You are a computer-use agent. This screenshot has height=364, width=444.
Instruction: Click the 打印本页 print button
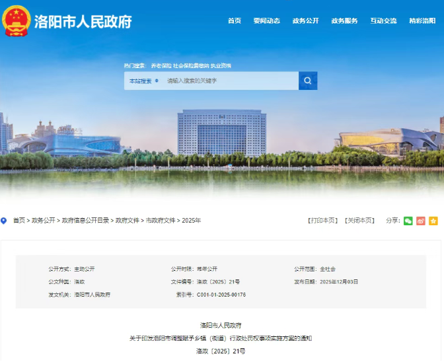tap(323, 221)
